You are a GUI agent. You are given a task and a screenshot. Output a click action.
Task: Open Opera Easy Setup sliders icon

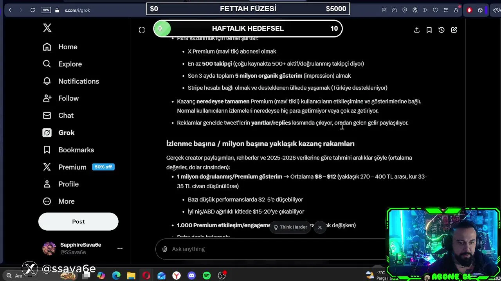446,10
